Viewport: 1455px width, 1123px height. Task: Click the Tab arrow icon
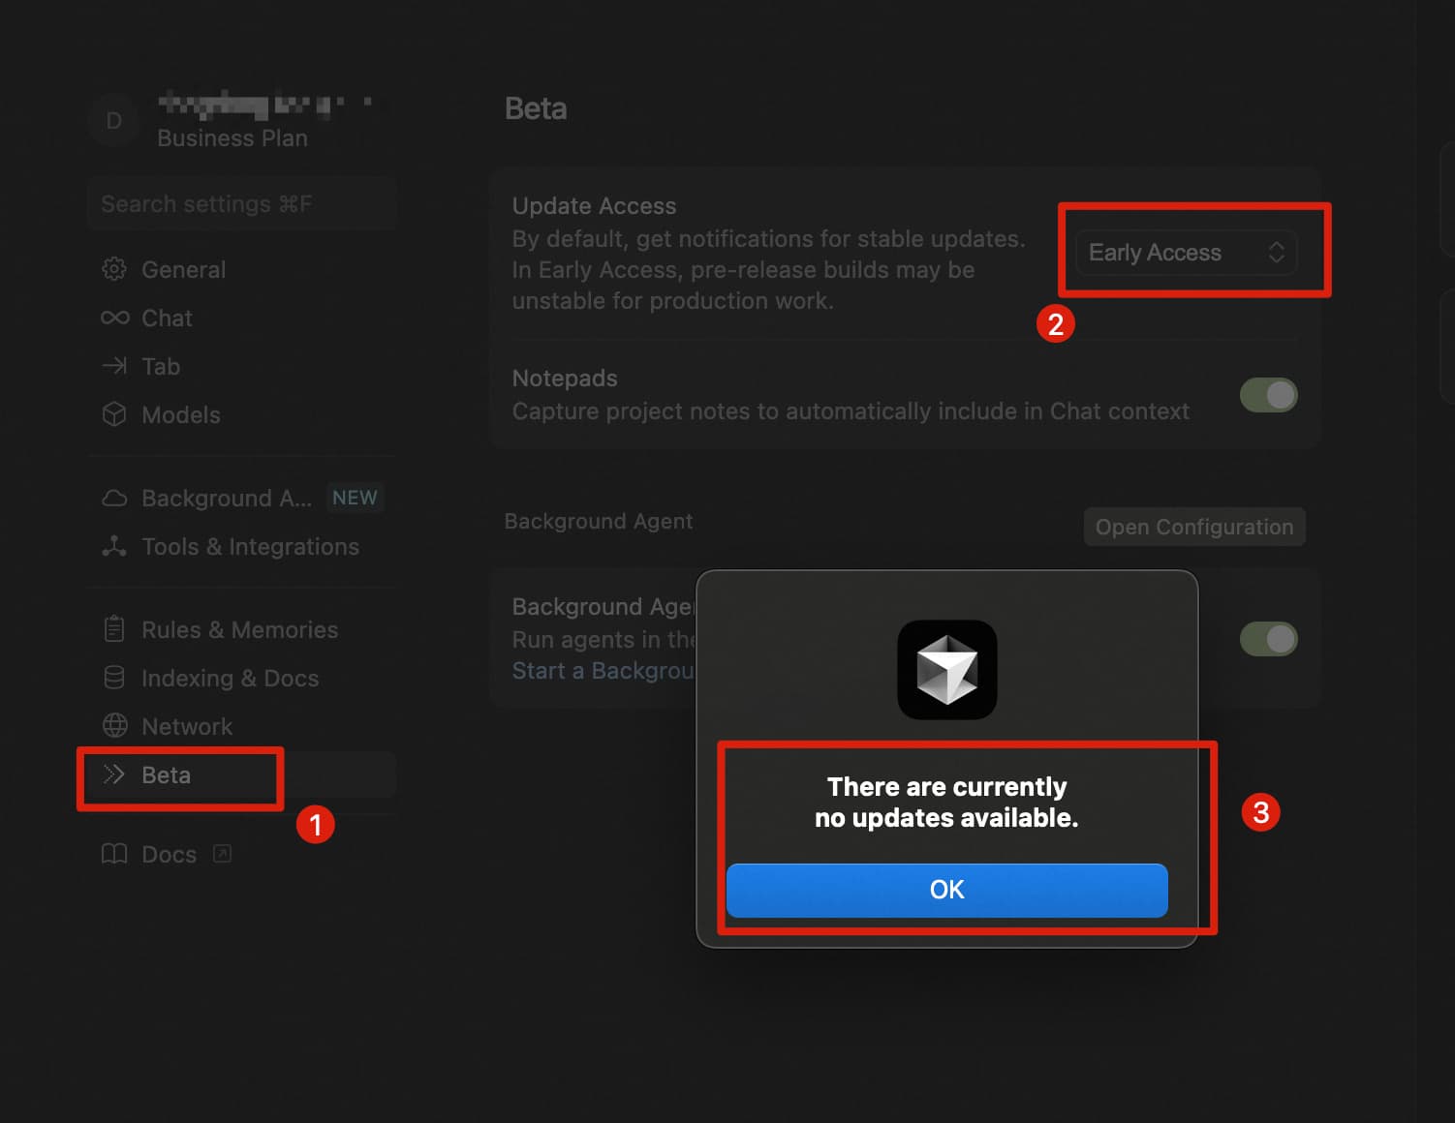(114, 366)
